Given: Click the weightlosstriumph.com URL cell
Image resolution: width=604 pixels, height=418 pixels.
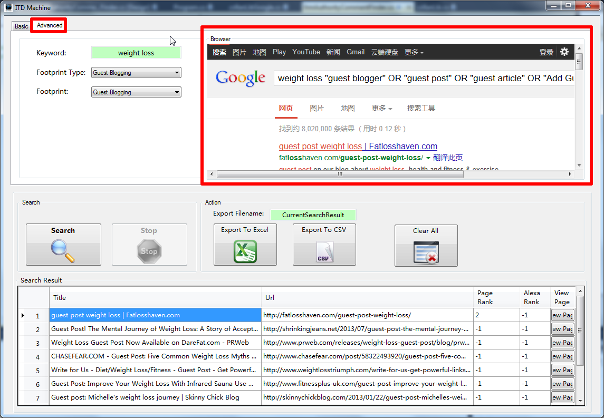Looking at the screenshot, I should [368, 370].
